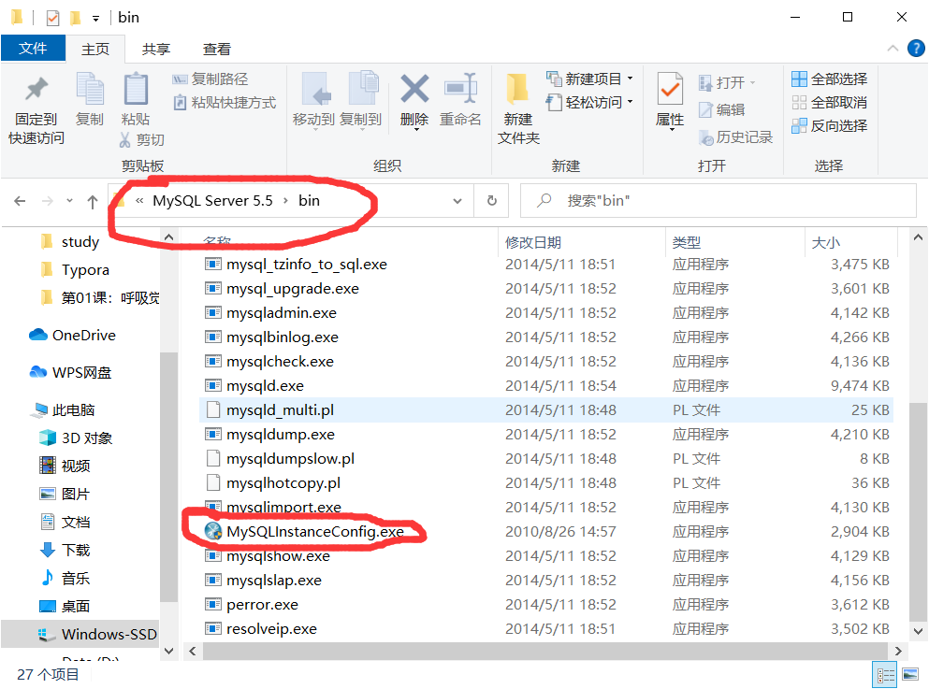Click the Copy to (复制到) icon
The image size is (929, 689).
(362, 89)
